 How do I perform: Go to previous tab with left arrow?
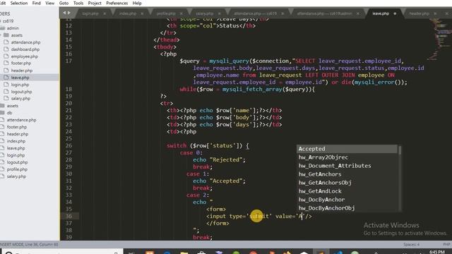[64, 13]
